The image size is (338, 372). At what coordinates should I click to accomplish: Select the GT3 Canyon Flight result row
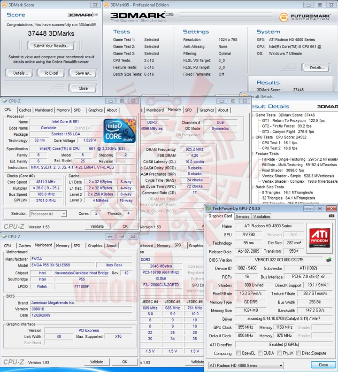(x=288, y=132)
